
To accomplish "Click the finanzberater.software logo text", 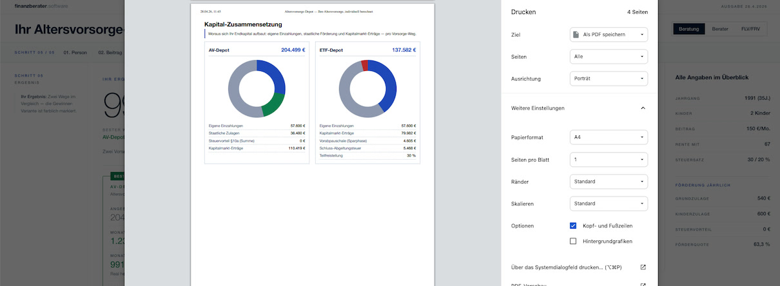I will tap(41, 6).
